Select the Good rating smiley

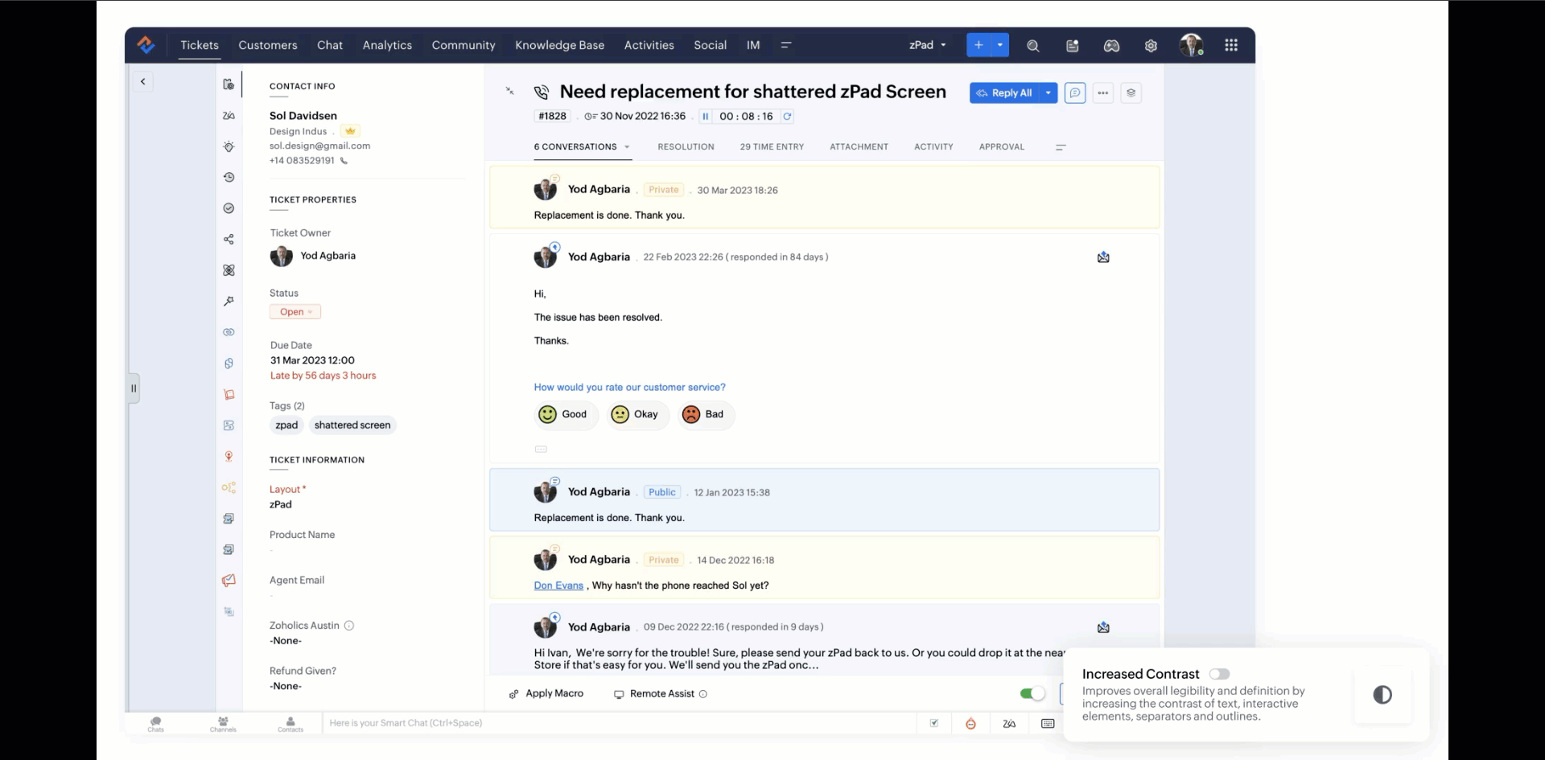[x=548, y=414]
